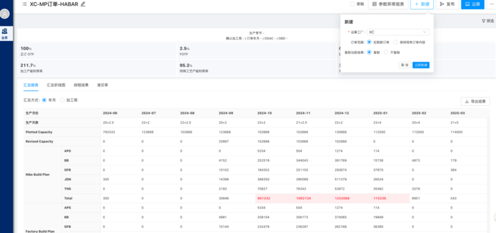496x233 pixels.
Task: Click the hamburger menu icon beside title
Action: click(25, 4)
